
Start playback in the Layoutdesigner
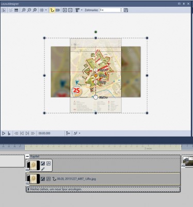[4, 134]
